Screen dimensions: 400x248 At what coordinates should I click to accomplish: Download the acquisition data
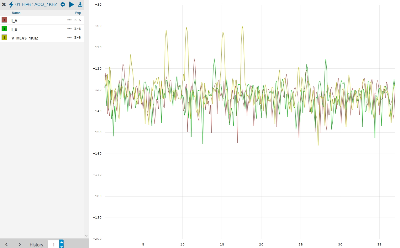pos(80,4)
